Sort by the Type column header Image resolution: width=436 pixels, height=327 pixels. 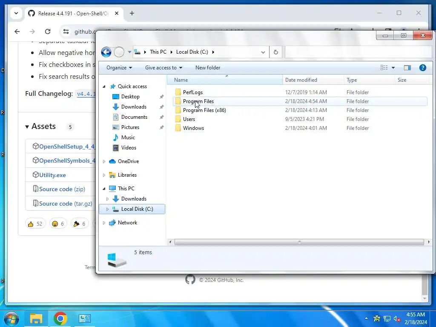point(369,80)
